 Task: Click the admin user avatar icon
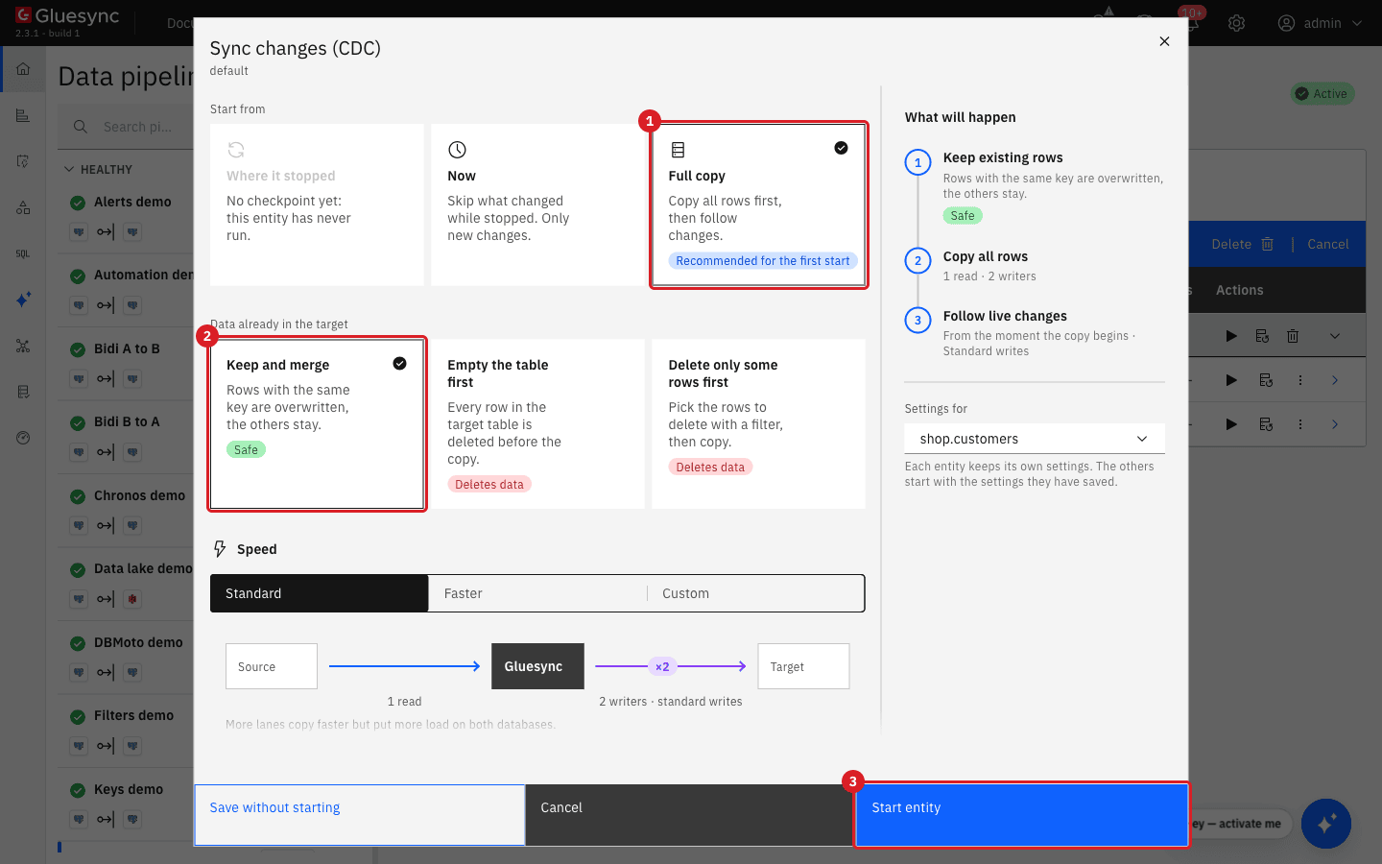coord(1286,23)
